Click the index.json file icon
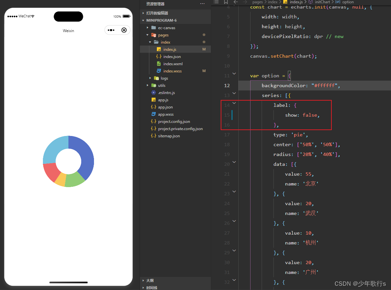The image size is (391, 290). [x=159, y=57]
